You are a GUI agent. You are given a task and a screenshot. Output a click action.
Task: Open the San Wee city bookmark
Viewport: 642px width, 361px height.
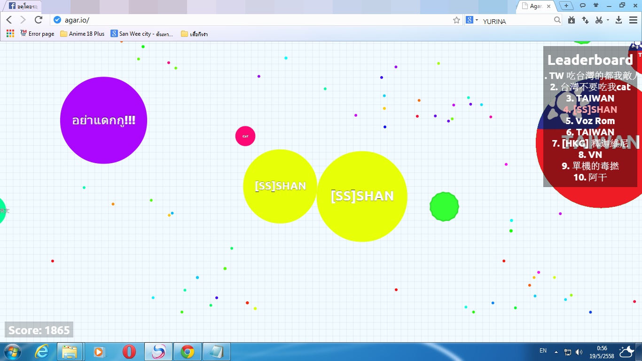click(x=141, y=34)
